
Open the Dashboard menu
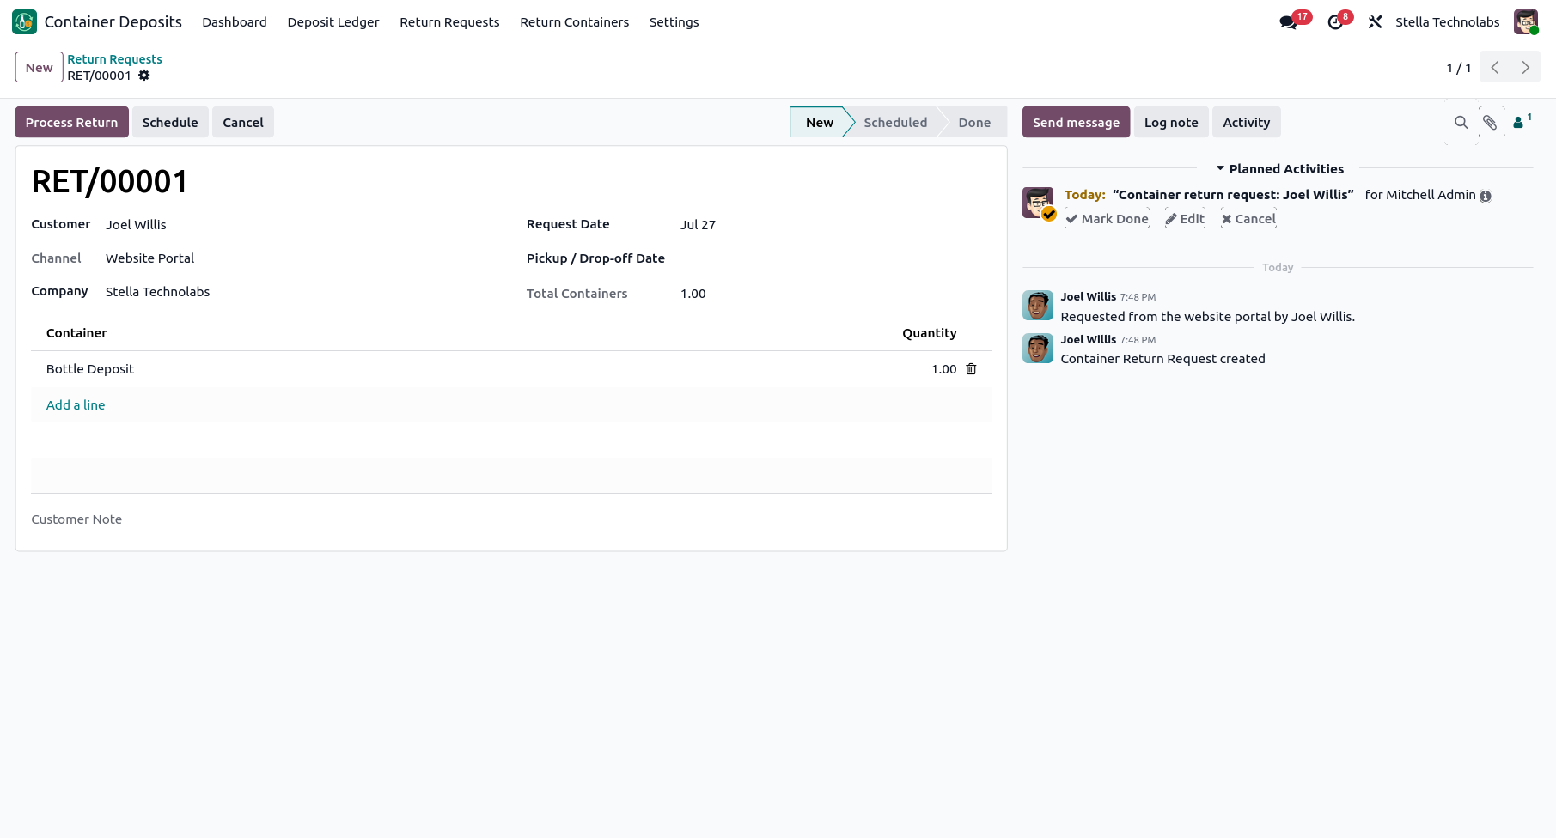coord(235,22)
